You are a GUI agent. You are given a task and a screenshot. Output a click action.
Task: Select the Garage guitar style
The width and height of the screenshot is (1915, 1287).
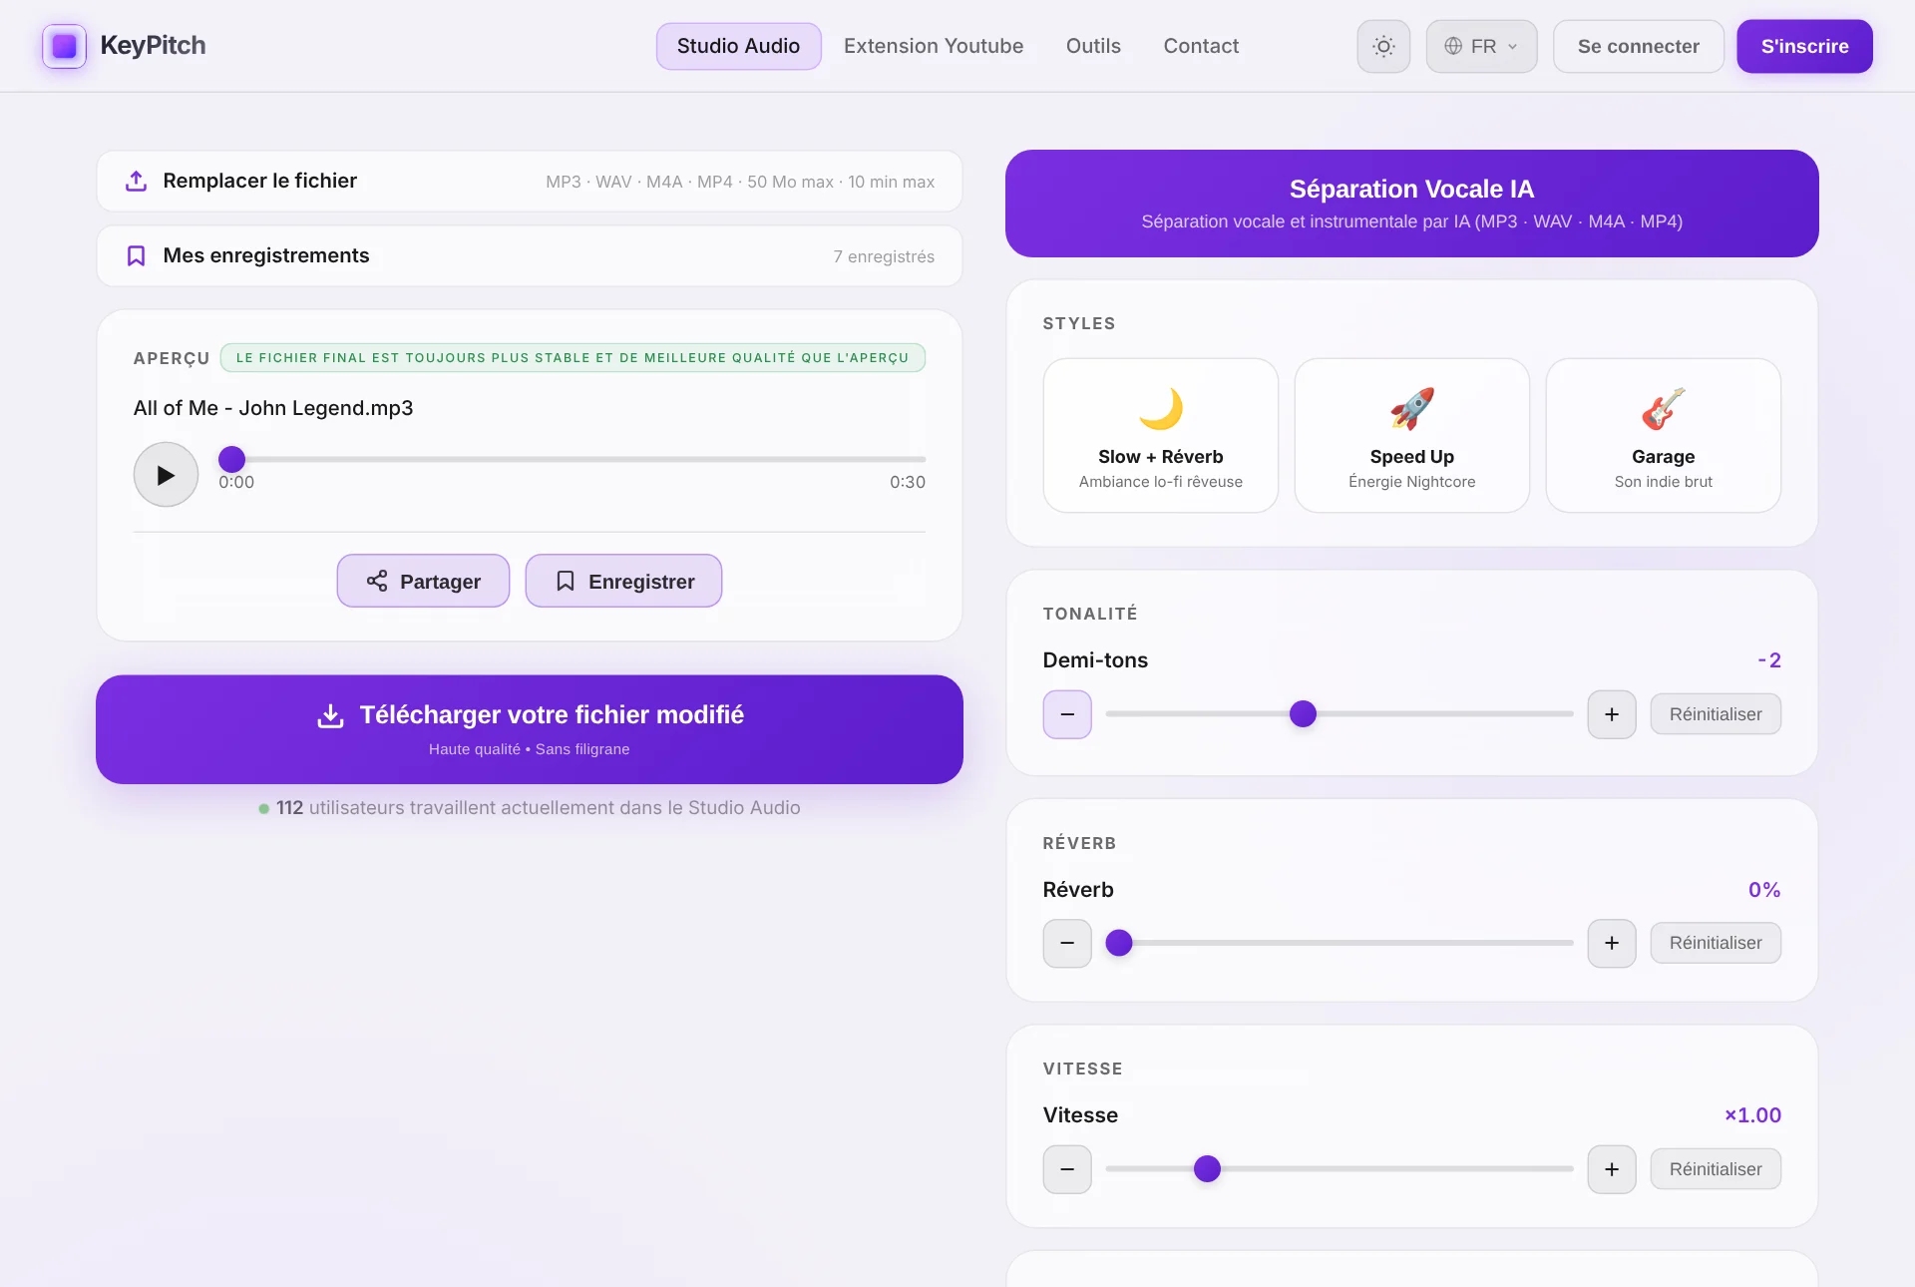coord(1664,435)
